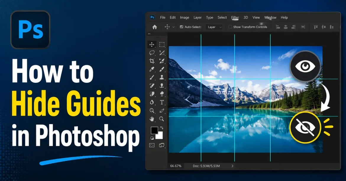This screenshot has height=181, width=346.
Task: Uncheck the Auto-Select checkbox
Action: (182, 27)
